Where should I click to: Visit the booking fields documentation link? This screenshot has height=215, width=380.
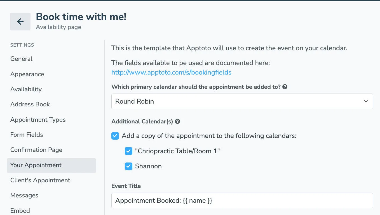click(171, 72)
